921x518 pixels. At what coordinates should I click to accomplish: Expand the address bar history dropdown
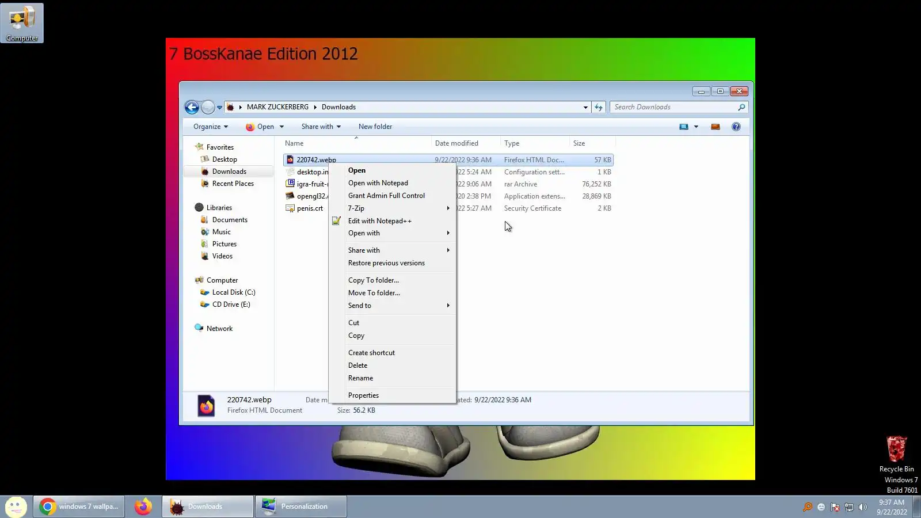point(585,107)
